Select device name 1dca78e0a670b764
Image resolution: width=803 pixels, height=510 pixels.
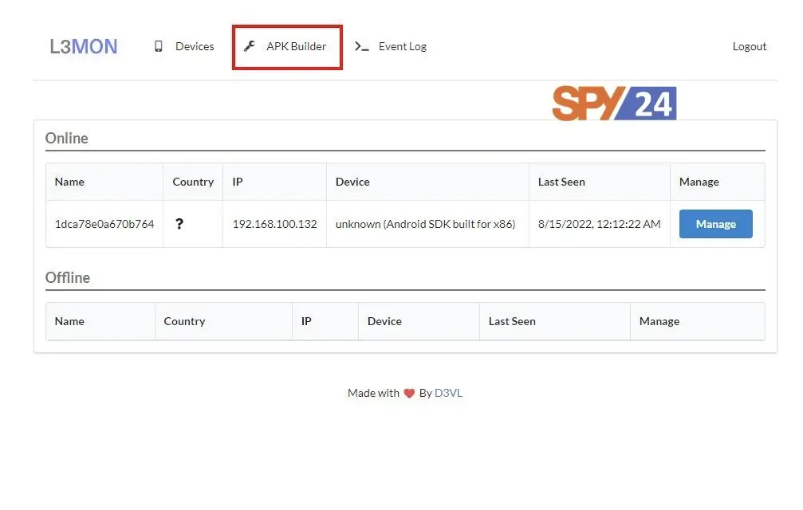pyautogui.click(x=104, y=224)
